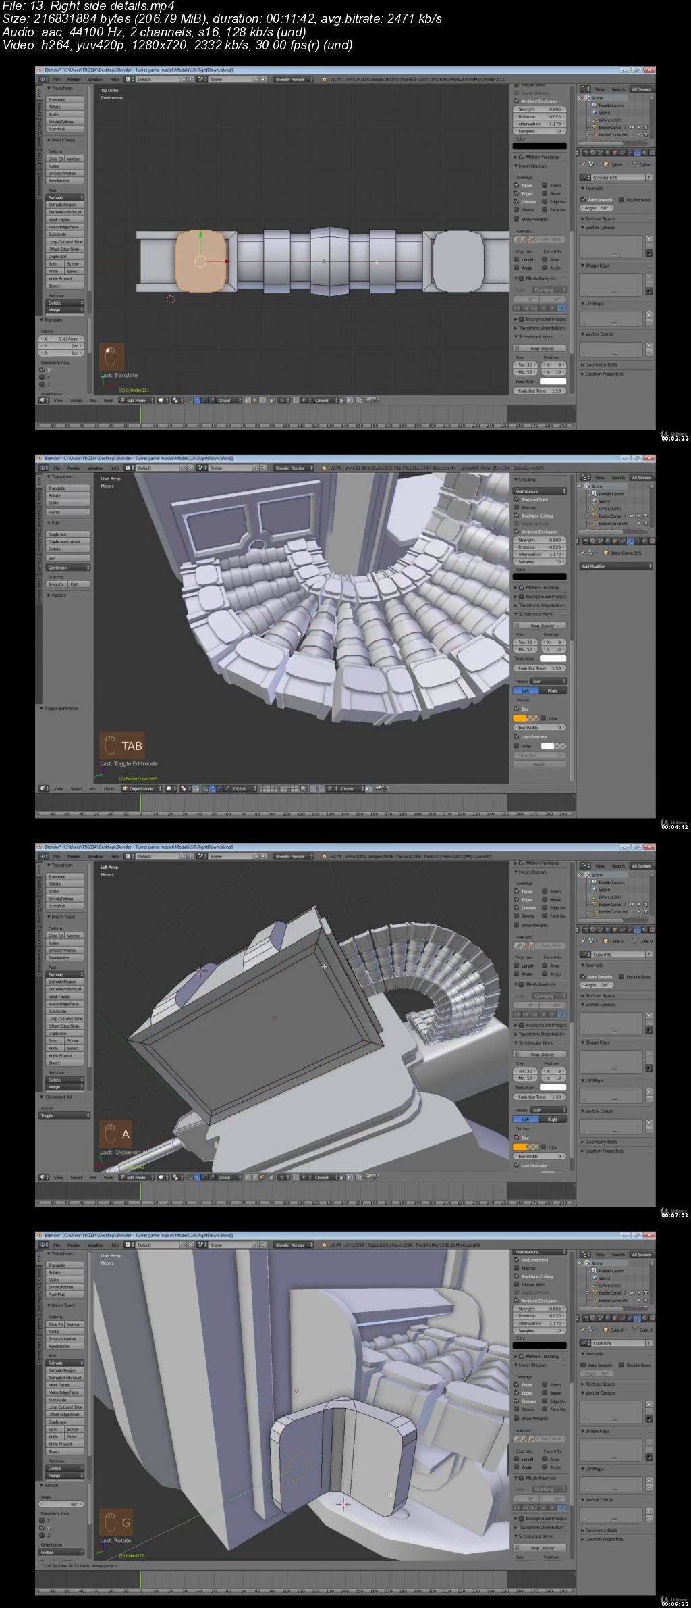Click viewport shading icon in 00:02:22 frame header

[162, 400]
